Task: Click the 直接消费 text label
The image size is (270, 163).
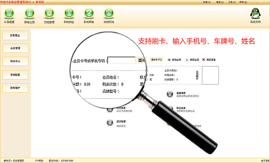Action: click(x=181, y=93)
